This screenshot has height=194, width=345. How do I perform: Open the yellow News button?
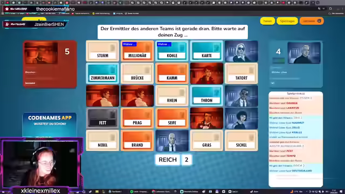click(x=267, y=21)
